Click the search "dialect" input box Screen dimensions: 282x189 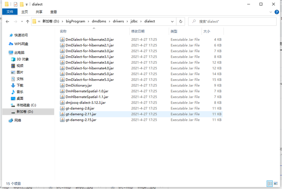click(x=232, y=22)
